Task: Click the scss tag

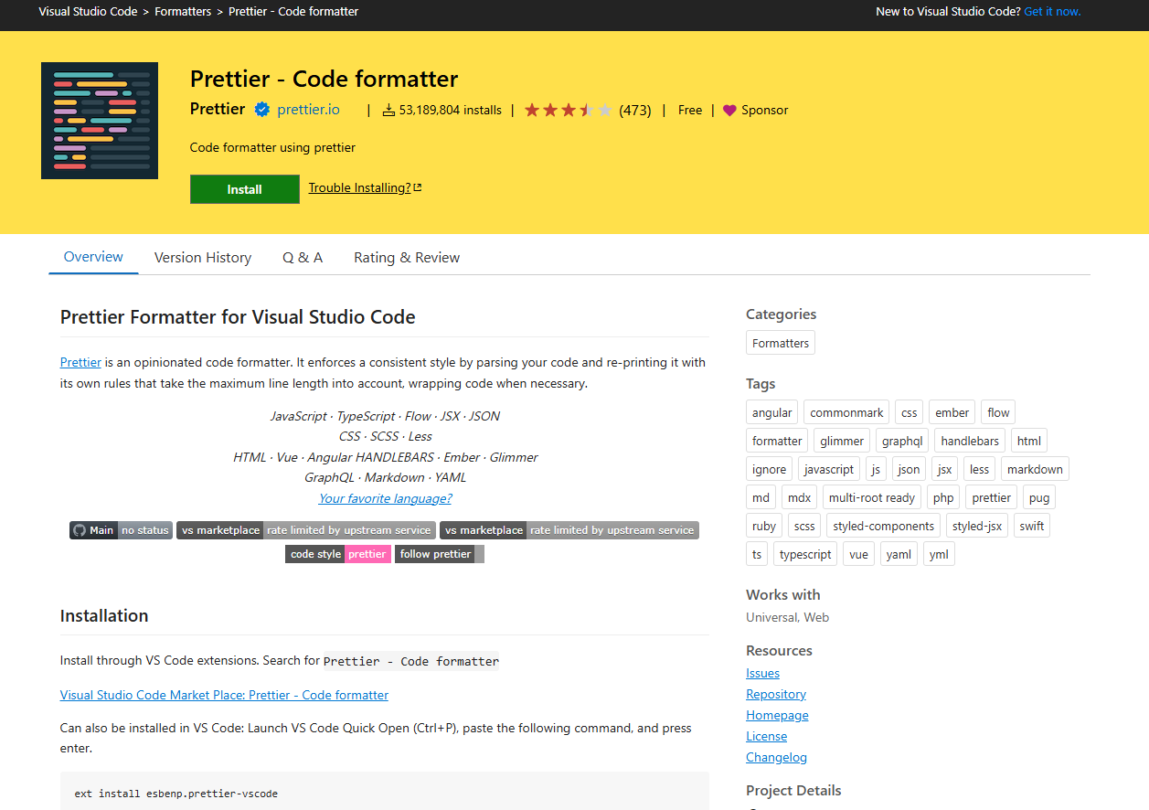Action: [x=804, y=526]
